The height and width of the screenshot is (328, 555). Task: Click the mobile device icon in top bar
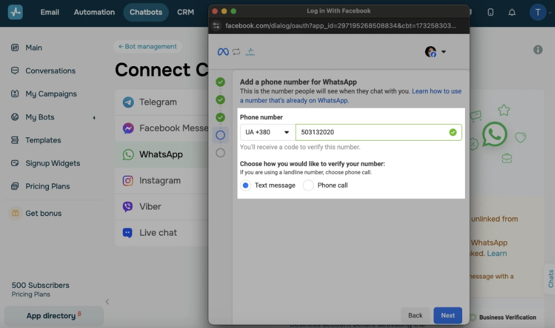490,12
